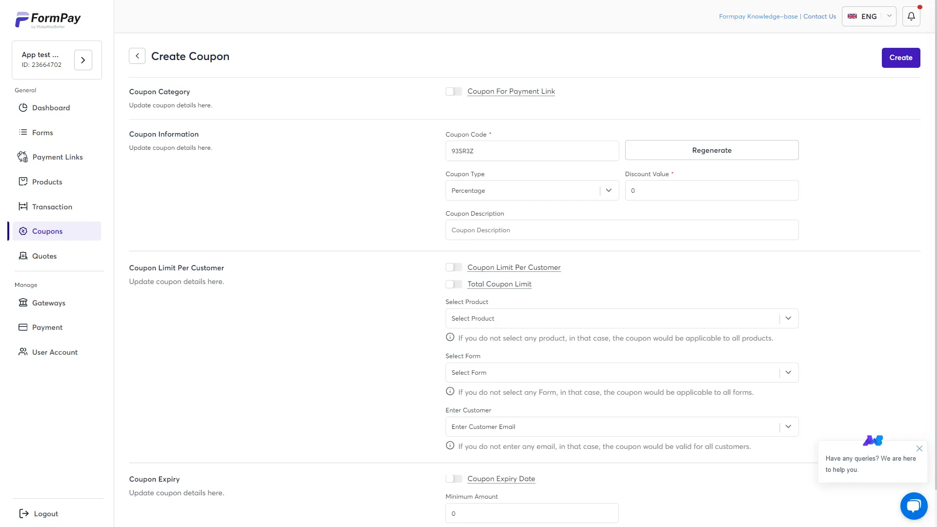Dismiss the help queries popup
The height and width of the screenshot is (527, 937).
919,448
